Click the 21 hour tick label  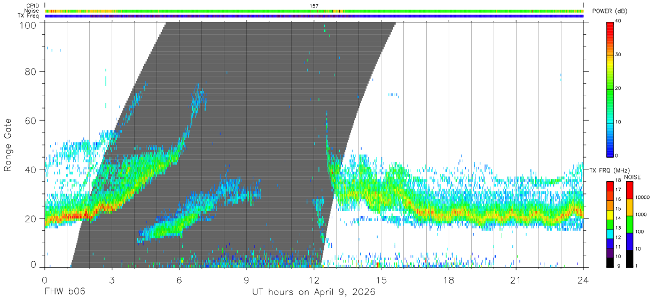tap(516, 280)
